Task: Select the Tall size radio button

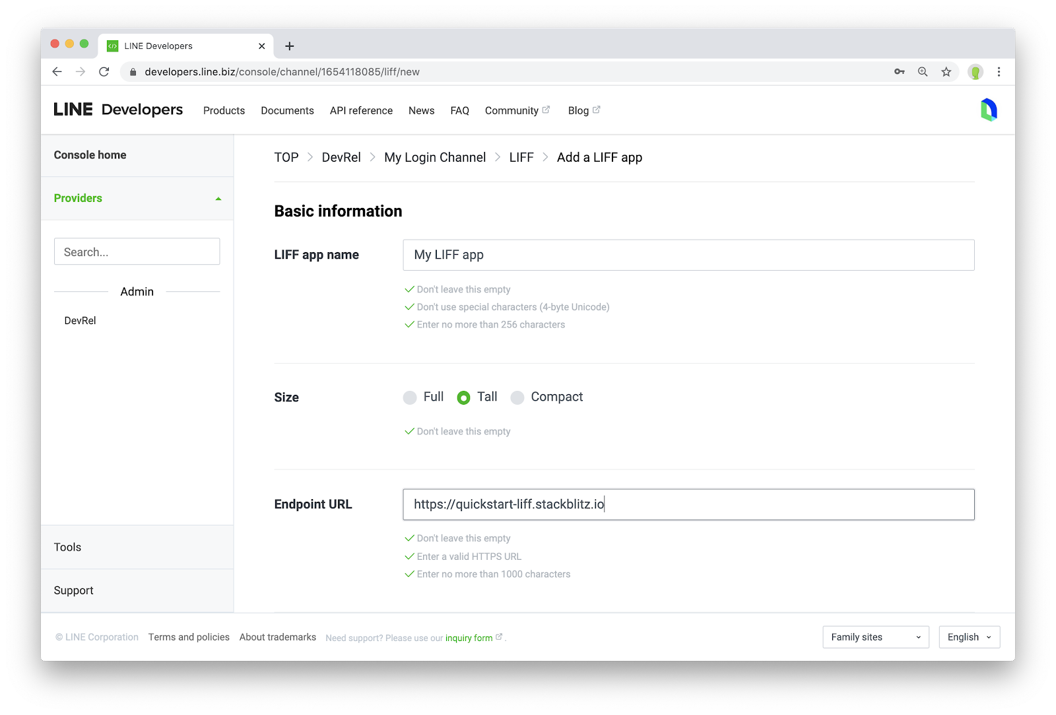Action: pos(464,397)
